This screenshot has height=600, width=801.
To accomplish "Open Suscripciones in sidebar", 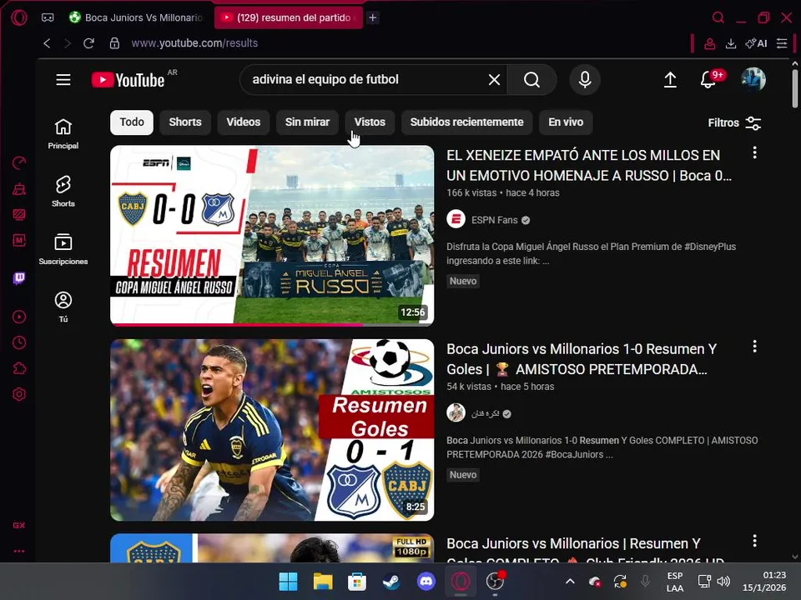I will 63,249.
